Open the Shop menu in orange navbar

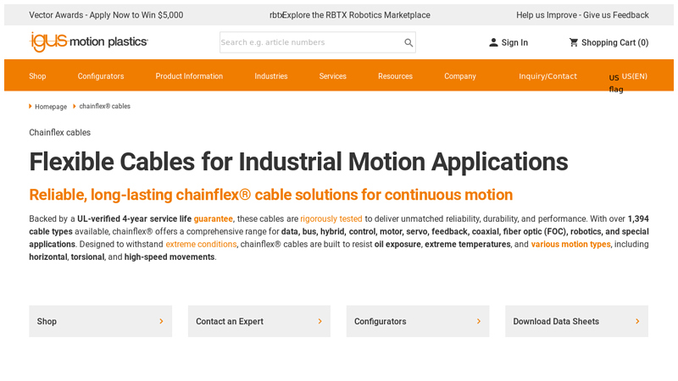37,76
